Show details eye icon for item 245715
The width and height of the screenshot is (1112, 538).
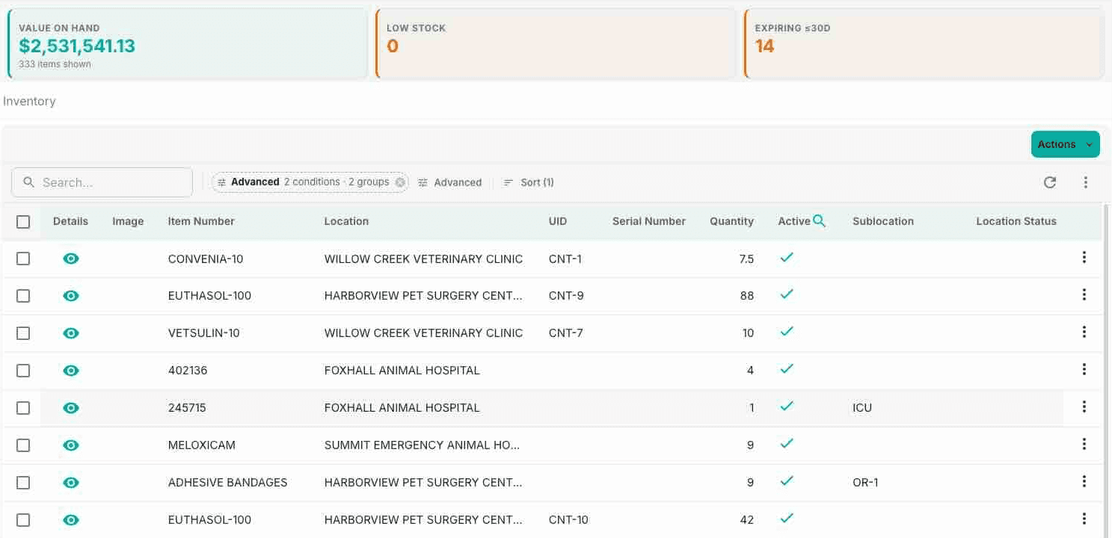coord(71,408)
